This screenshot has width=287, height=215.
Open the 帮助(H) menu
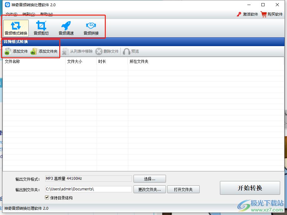(x=46, y=14)
